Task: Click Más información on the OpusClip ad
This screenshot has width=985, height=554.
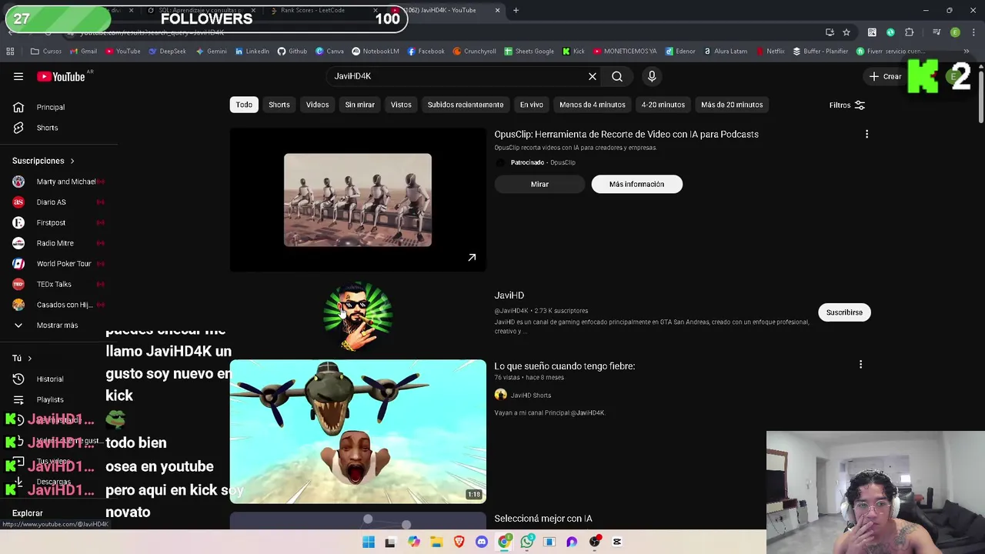Action: click(636, 184)
